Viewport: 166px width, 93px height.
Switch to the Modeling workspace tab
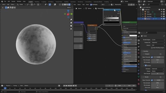click(37, 2)
